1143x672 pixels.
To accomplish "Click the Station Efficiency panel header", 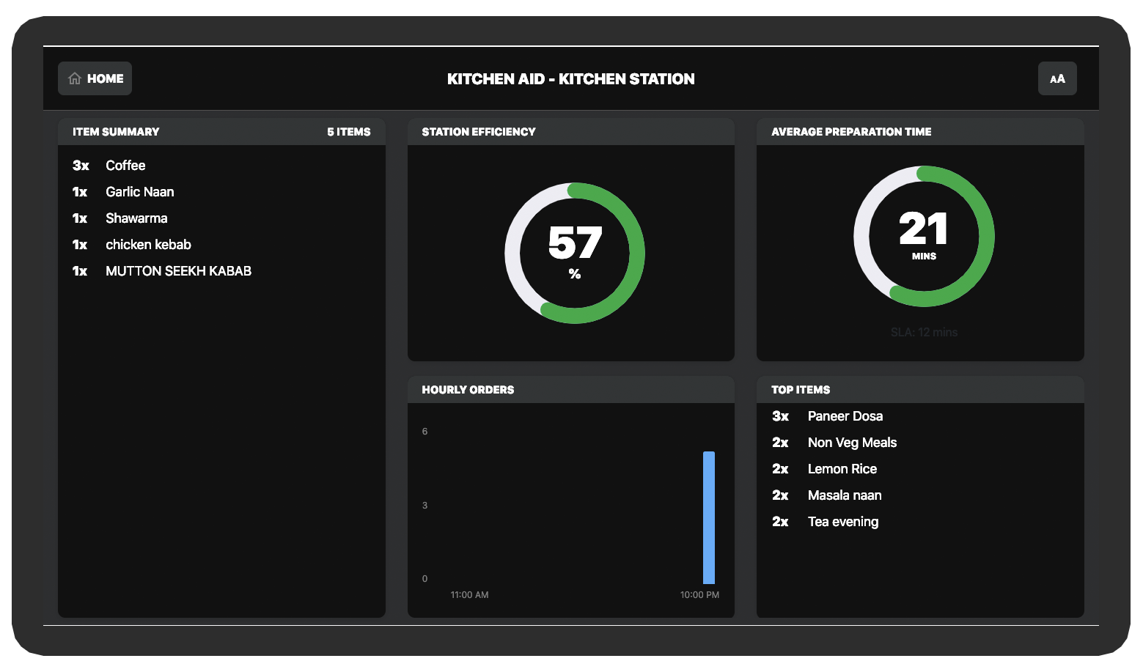I will point(478,132).
